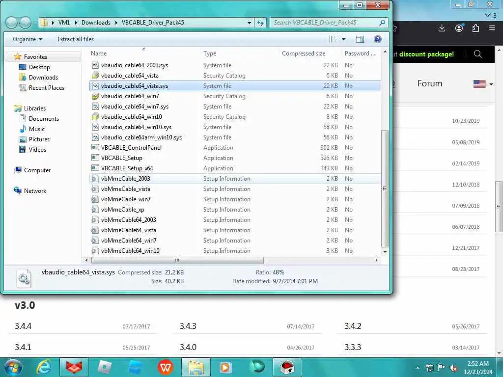Select vbaudio_cable64_win10 security catalog icon
The height and width of the screenshot is (377, 503).
(95, 117)
